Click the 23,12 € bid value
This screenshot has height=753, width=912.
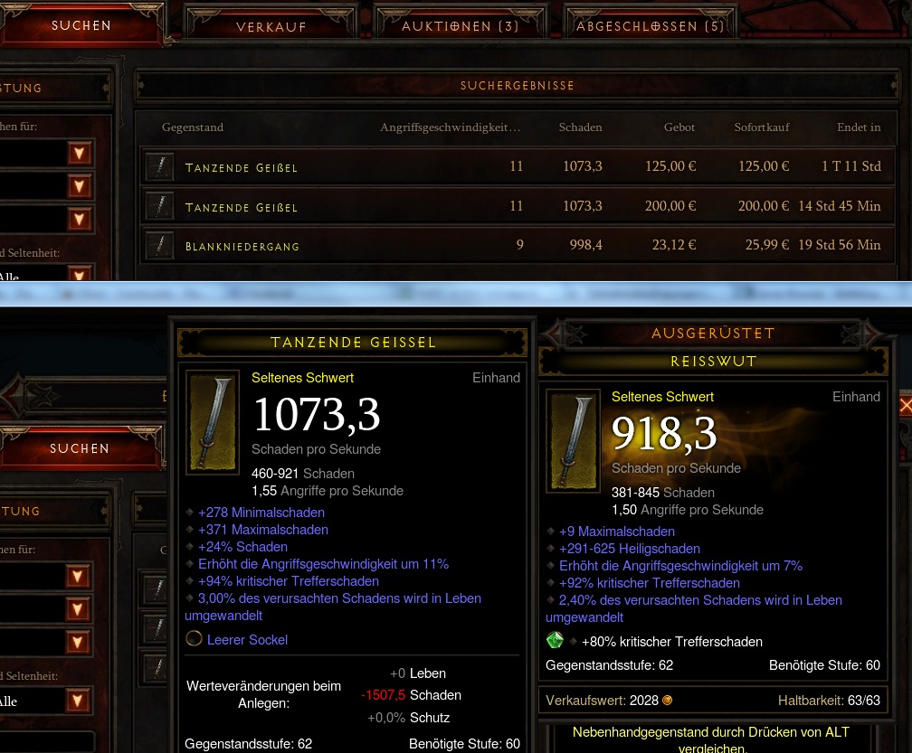(x=674, y=245)
